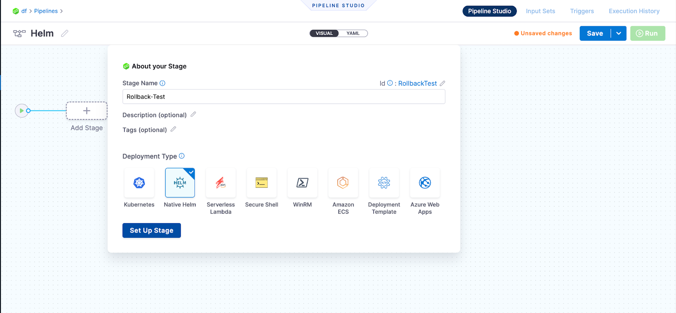
Task: Click the Save button
Action: (x=595, y=33)
